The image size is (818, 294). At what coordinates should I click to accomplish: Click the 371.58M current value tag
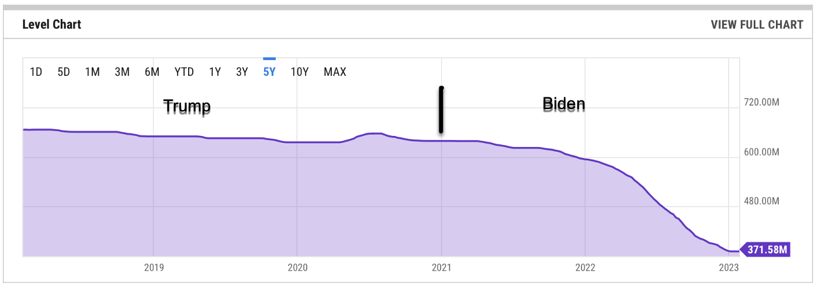766,250
